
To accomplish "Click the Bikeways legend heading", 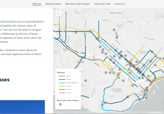I will pyautogui.click(x=61, y=72).
